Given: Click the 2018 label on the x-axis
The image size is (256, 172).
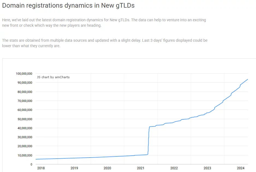Looking at the screenshot, I should [x=41, y=168].
